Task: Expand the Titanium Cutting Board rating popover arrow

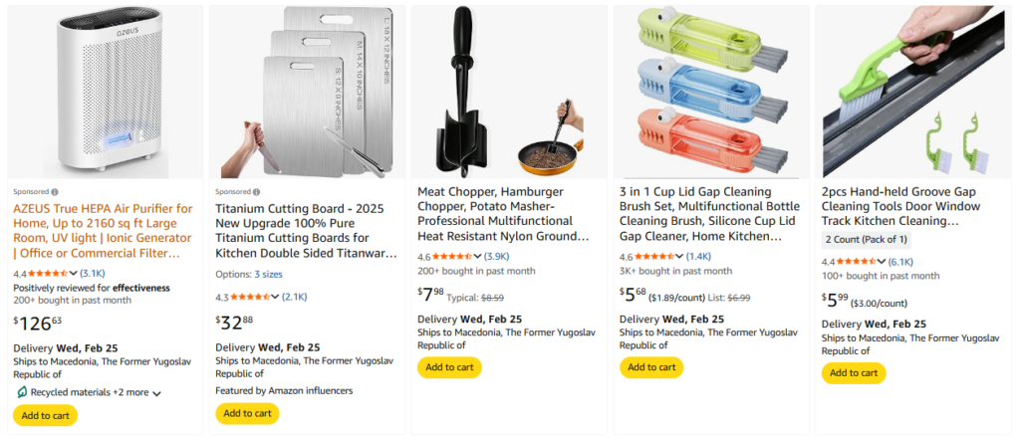Action: tap(276, 298)
